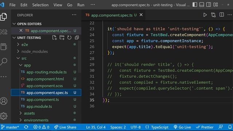This screenshot has width=233, height=131.
Task: Change indentation via Spaces: 2
Action: 118,127
